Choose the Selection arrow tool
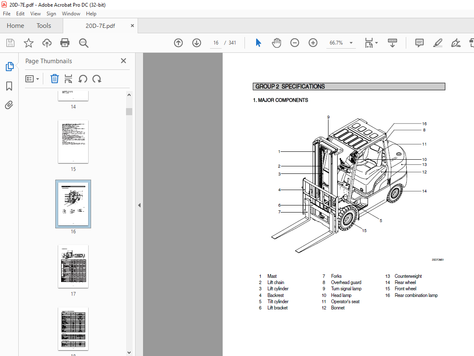The height and width of the screenshot is (356, 474). [x=258, y=43]
